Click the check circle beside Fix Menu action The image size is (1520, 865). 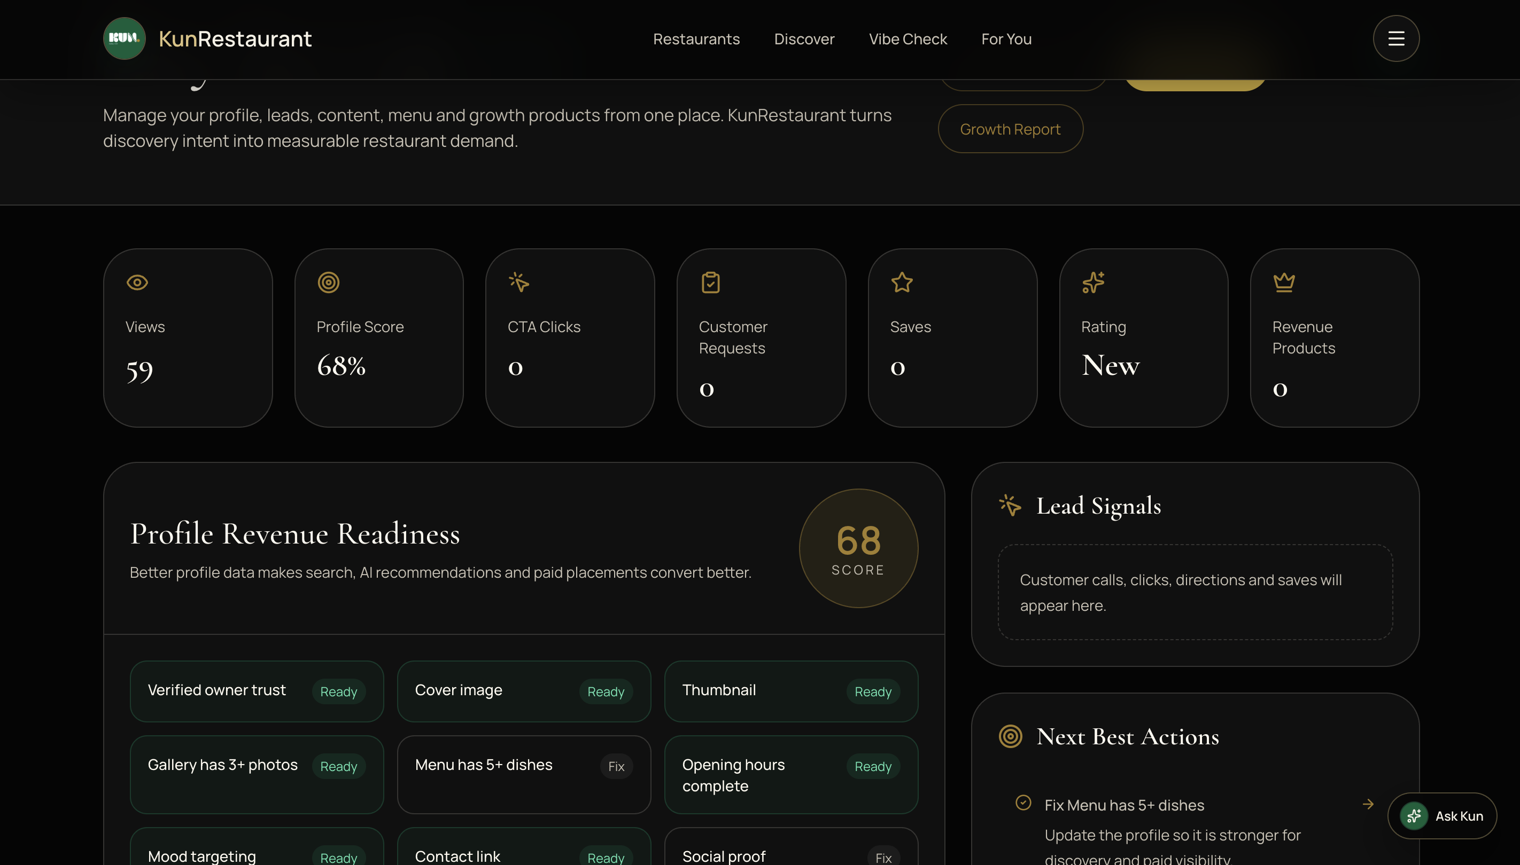[1023, 803]
